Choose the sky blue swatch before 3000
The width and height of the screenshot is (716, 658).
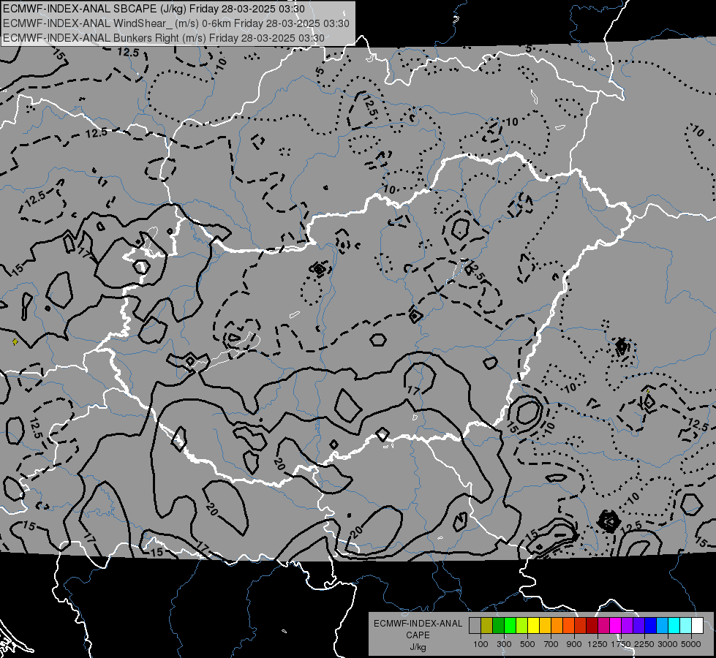[663, 625]
